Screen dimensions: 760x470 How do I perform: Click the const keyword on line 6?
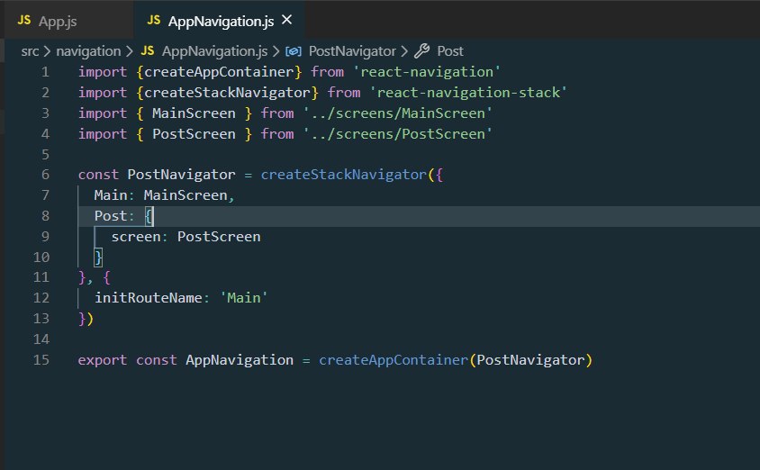click(98, 175)
